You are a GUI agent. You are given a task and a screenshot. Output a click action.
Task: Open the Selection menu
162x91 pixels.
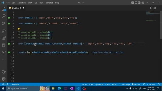tap(22, 3)
